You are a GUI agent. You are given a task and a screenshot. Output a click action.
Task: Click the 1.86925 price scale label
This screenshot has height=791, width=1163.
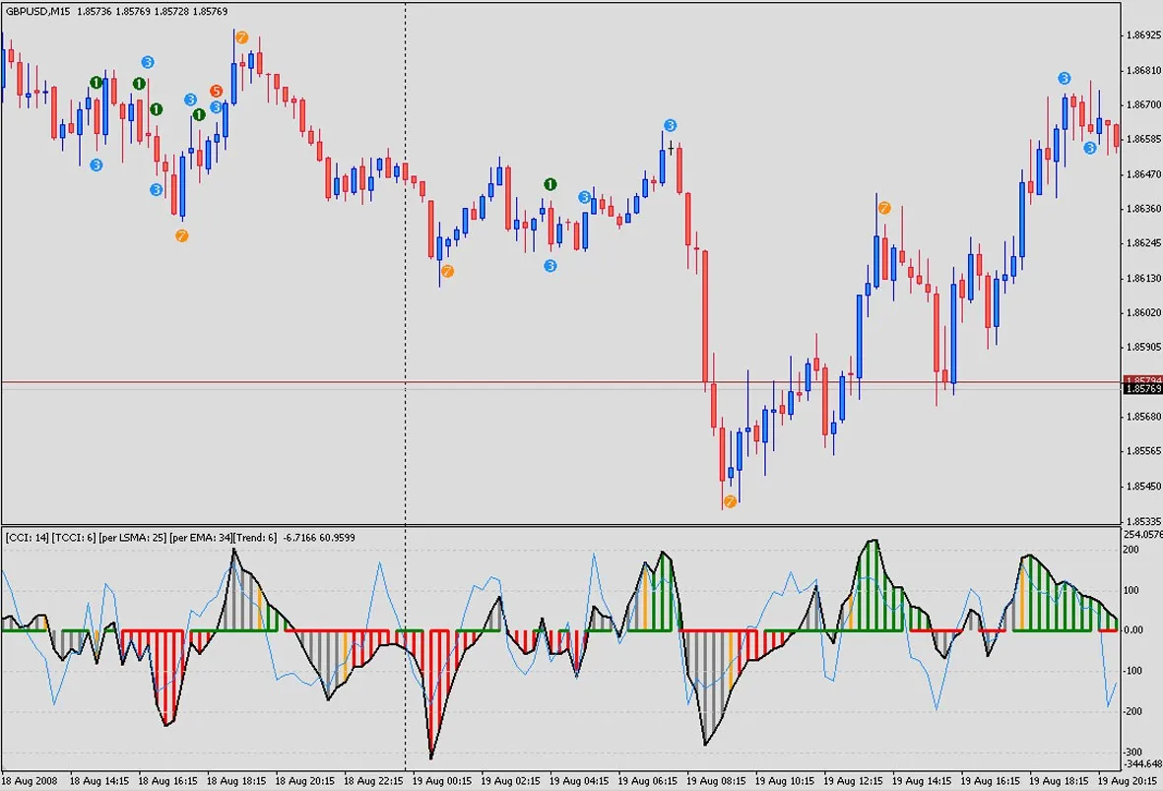[1141, 35]
